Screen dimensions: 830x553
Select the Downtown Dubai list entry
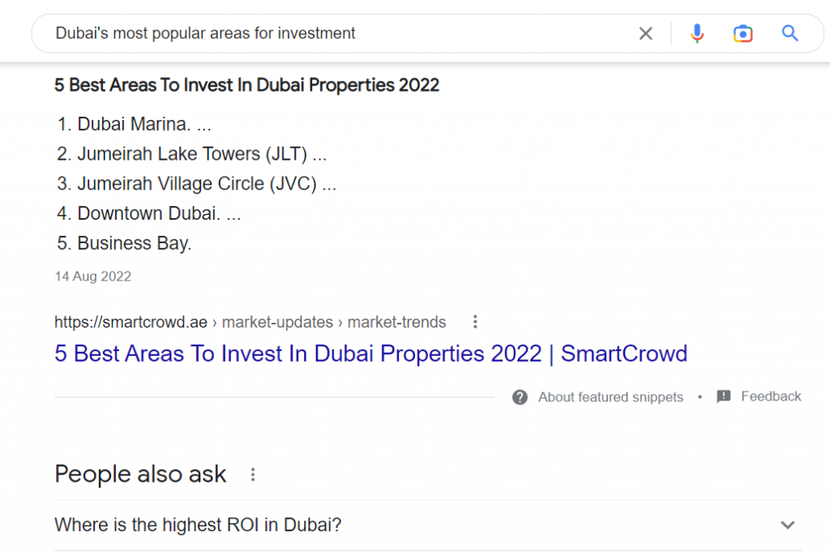tap(148, 213)
